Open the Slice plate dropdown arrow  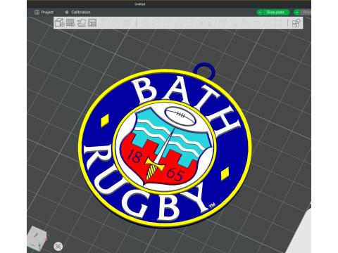click(260, 12)
